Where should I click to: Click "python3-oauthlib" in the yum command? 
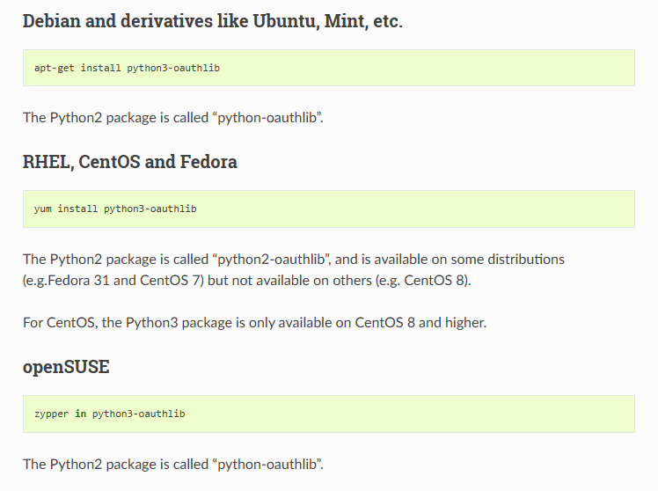click(150, 209)
